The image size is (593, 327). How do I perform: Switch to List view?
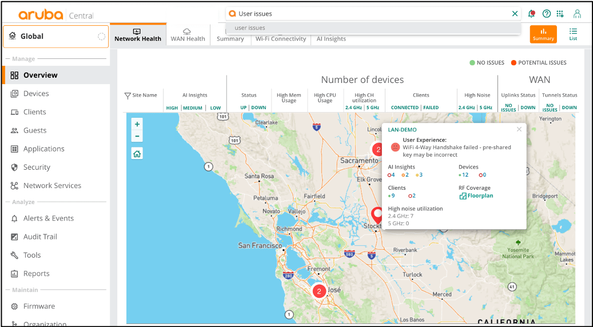click(573, 34)
